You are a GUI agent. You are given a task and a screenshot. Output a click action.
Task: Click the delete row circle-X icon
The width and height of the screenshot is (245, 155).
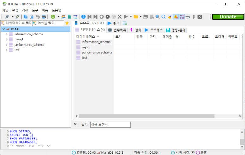click(107, 17)
